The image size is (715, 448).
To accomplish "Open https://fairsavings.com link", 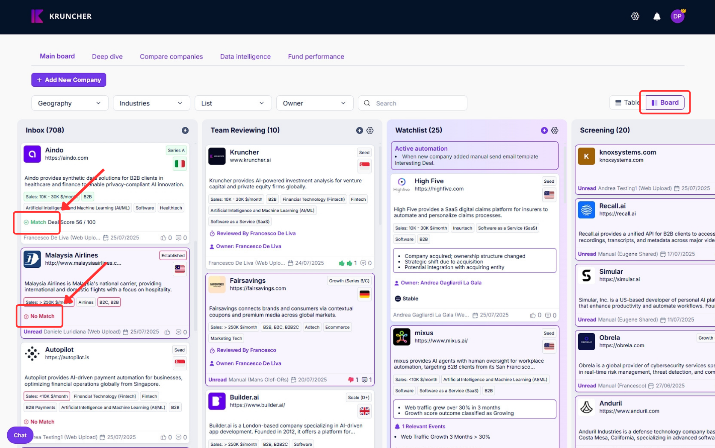I will tap(258, 288).
